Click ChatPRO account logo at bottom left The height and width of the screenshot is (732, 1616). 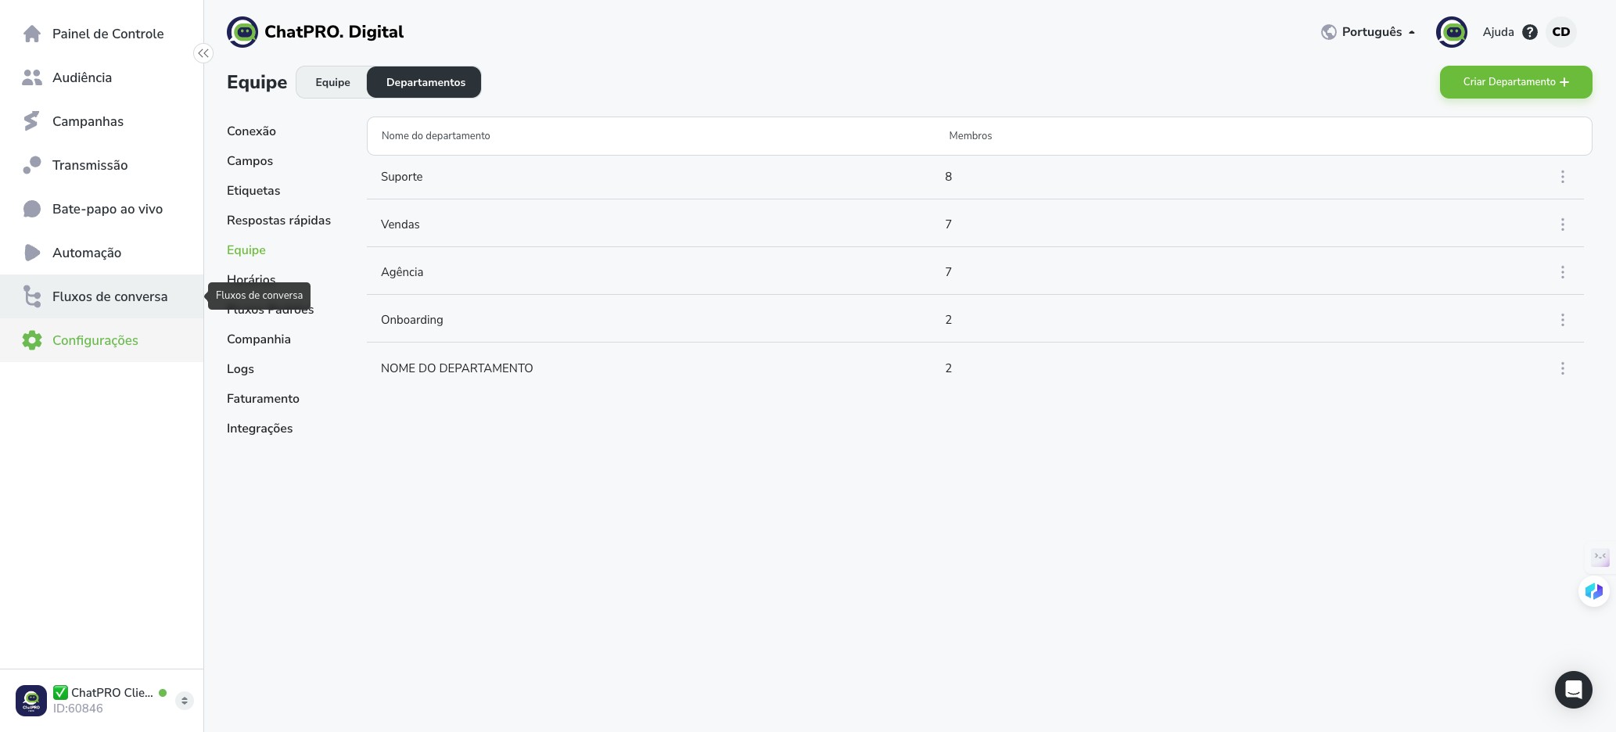pyautogui.click(x=31, y=701)
